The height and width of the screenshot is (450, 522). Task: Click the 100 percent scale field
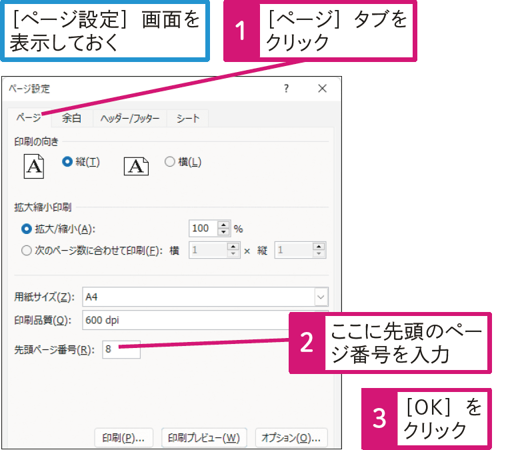203,228
